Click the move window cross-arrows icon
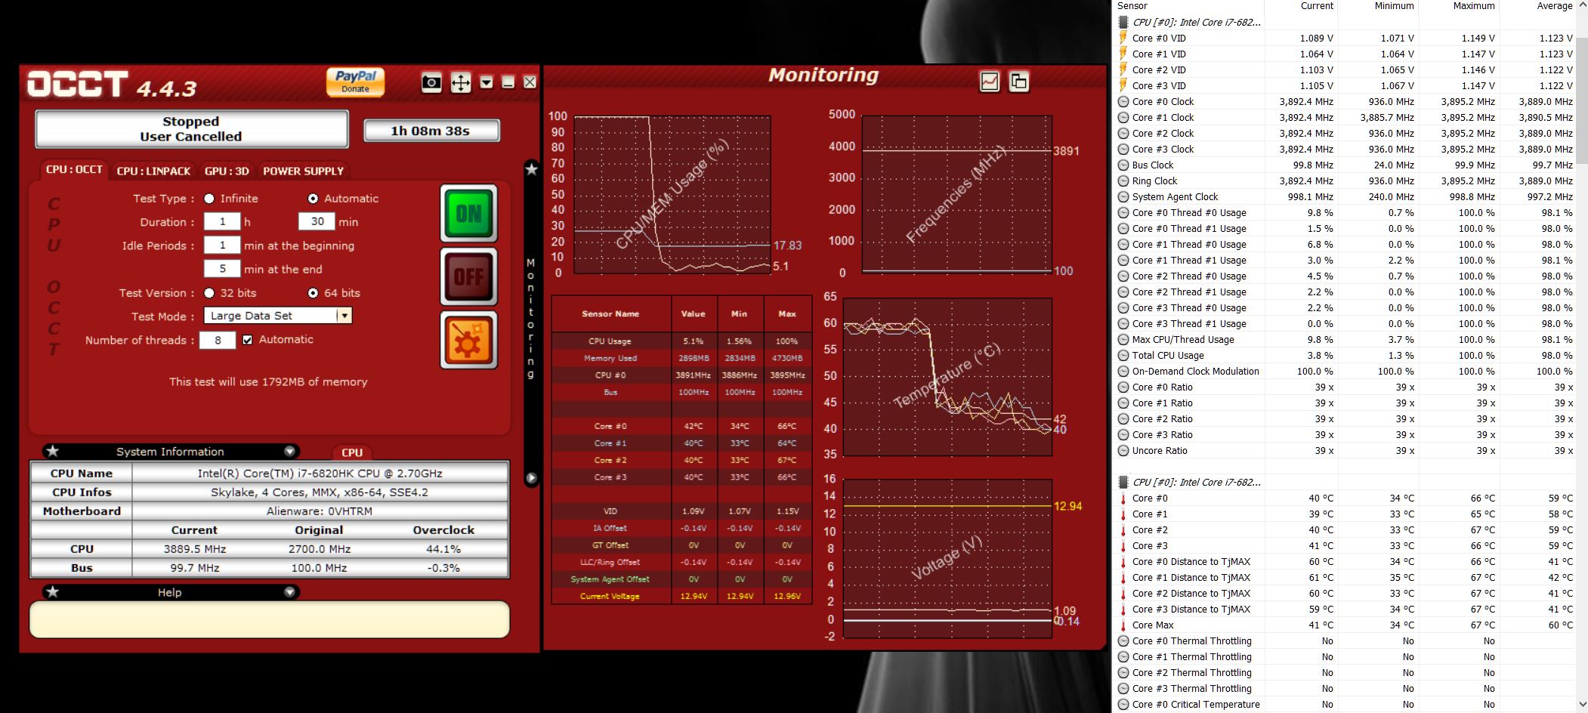 (x=460, y=82)
